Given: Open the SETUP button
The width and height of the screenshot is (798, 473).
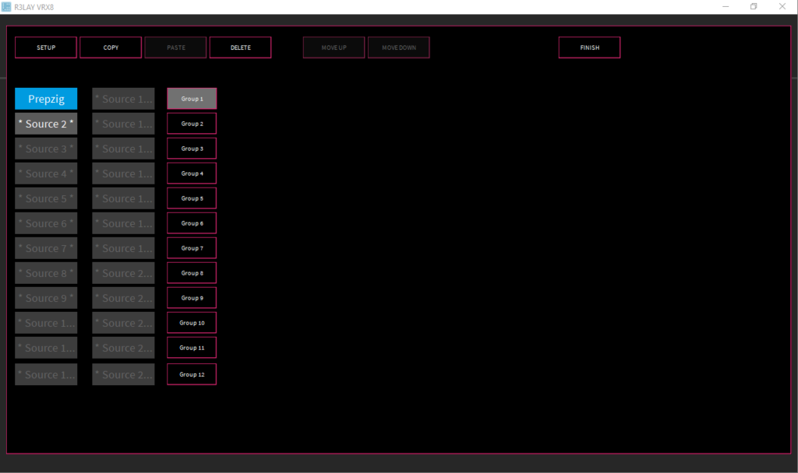Looking at the screenshot, I should (x=46, y=47).
